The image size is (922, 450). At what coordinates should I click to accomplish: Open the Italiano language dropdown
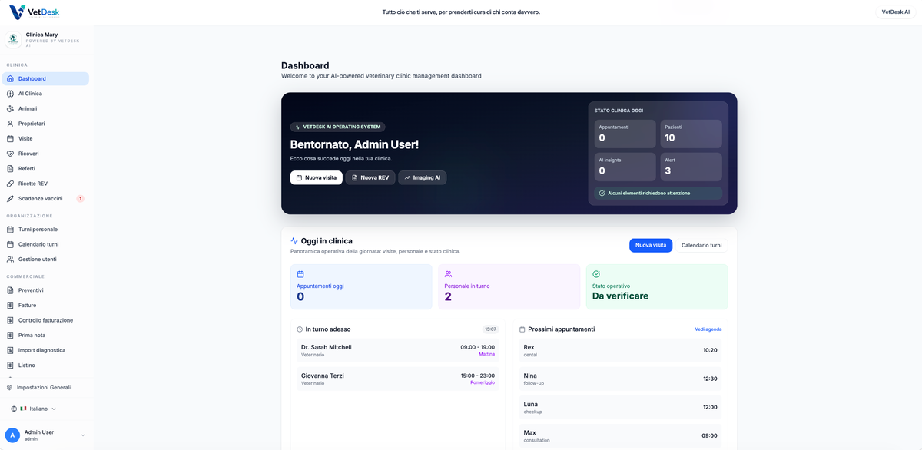34,409
